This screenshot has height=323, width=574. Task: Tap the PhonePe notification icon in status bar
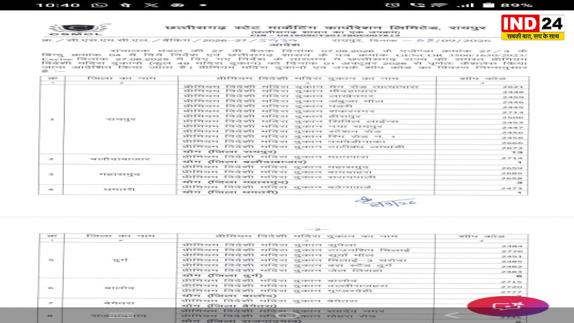click(x=126, y=5)
